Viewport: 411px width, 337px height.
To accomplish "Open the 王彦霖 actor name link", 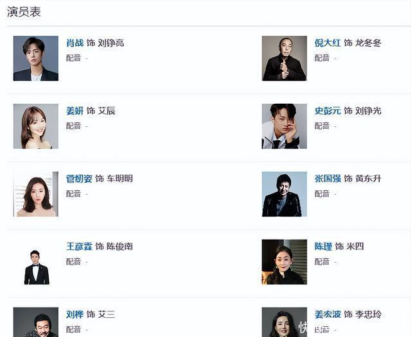I will click(79, 246).
